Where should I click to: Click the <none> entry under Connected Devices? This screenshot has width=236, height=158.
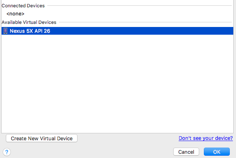coord(16,14)
